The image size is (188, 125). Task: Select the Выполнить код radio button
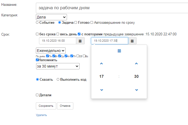click(x=58, y=79)
